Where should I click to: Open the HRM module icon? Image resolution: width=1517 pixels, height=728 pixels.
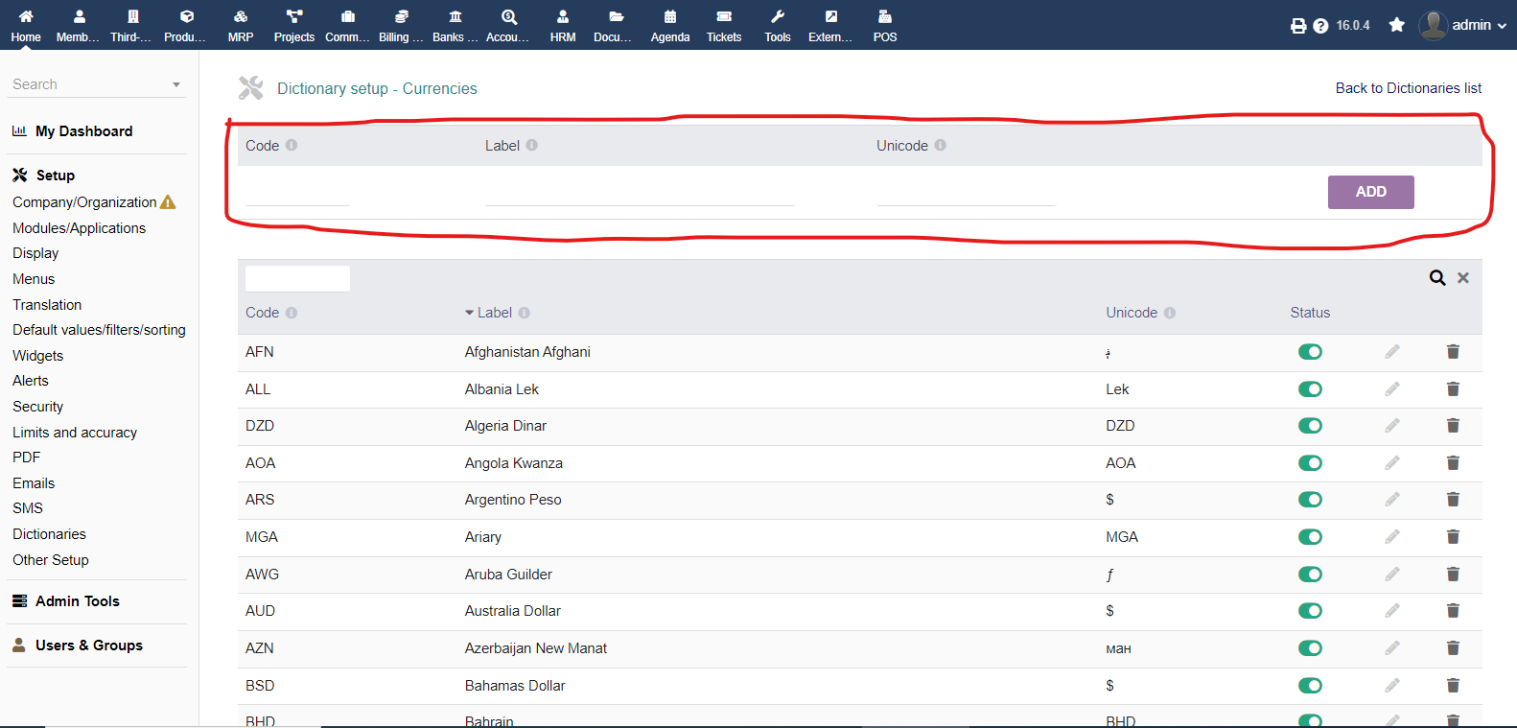click(563, 16)
